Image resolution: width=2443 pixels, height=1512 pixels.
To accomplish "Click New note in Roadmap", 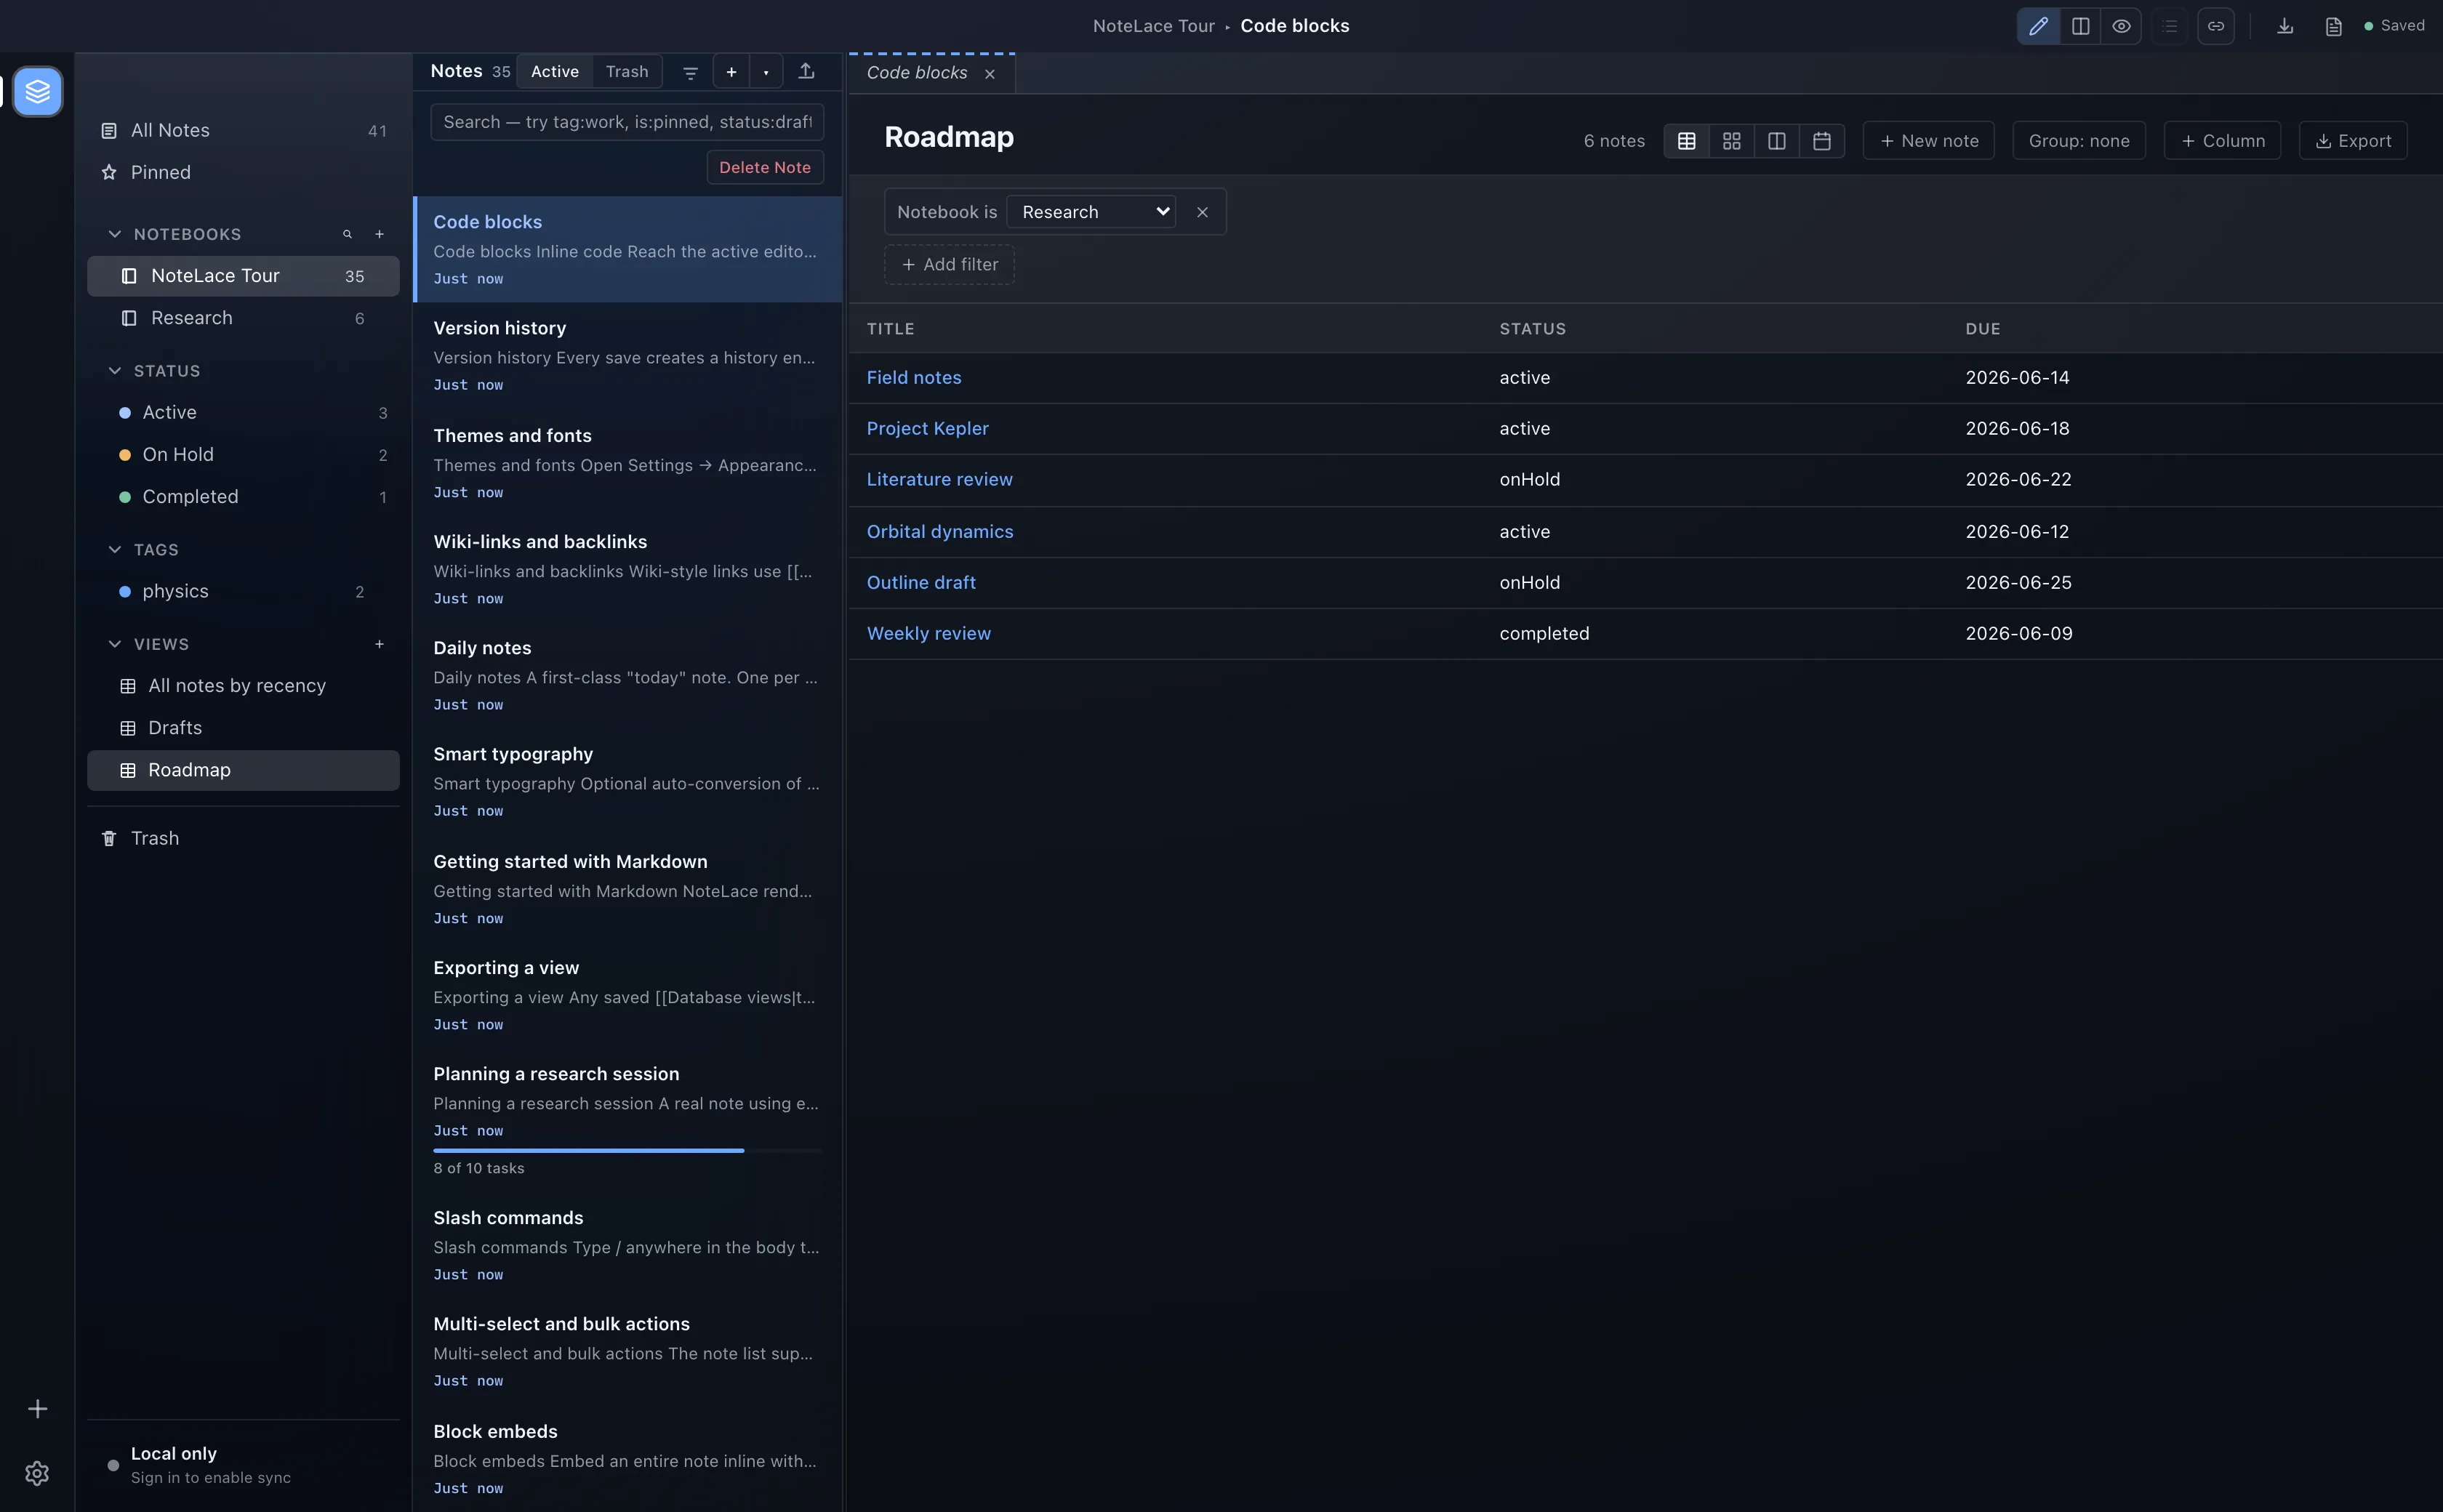I will tap(1928, 141).
